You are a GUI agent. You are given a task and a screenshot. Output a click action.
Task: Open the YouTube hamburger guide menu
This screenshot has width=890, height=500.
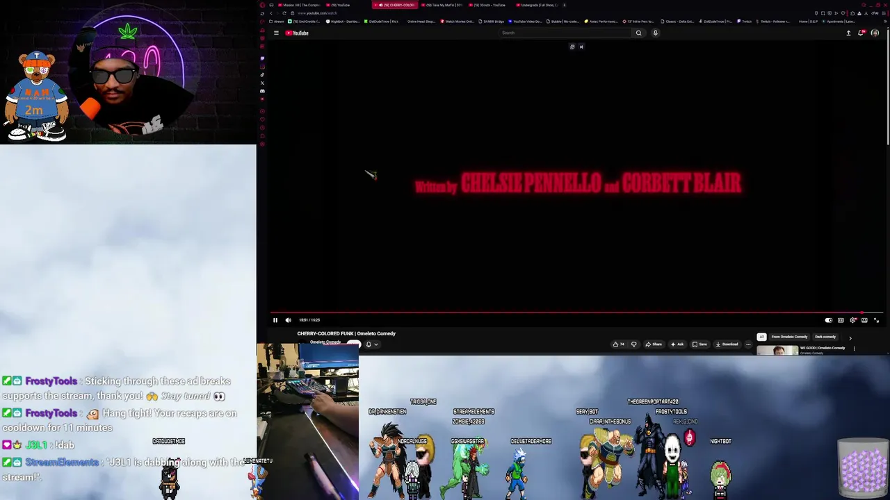tap(276, 33)
